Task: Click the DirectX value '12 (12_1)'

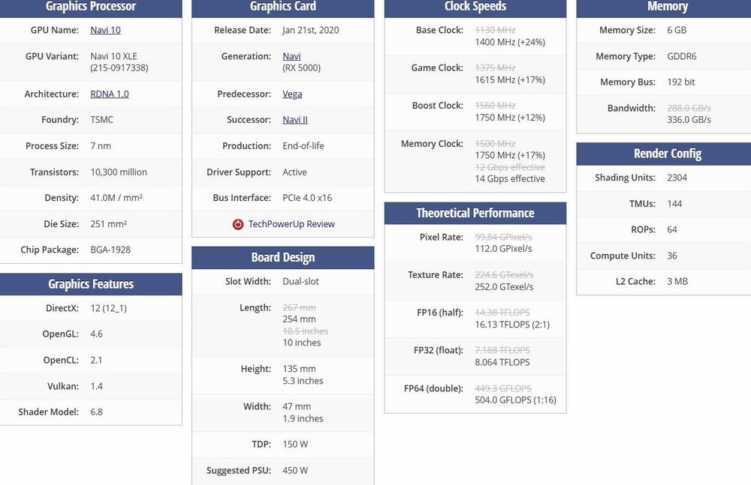Action: click(108, 308)
